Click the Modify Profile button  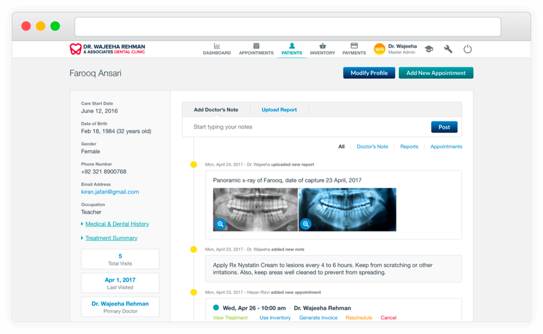point(369,73)
